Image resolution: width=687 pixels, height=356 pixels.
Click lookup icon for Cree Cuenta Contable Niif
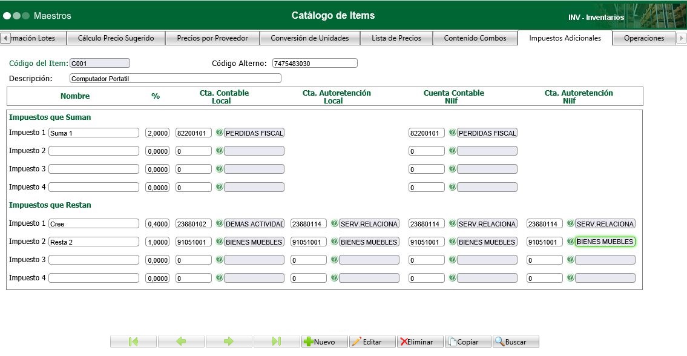coord(453,223)
